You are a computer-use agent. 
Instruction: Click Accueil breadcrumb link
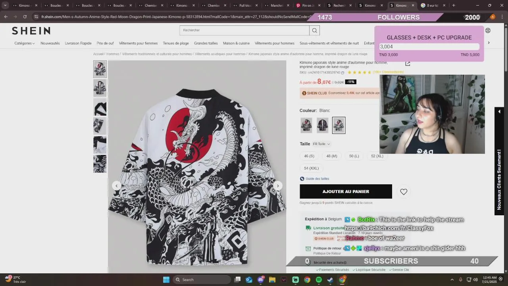click(98, 54)
